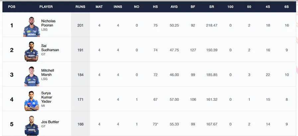Sort by SR column header
The height and width of the screenshot is (136, 298).
(x=212, y=7)
